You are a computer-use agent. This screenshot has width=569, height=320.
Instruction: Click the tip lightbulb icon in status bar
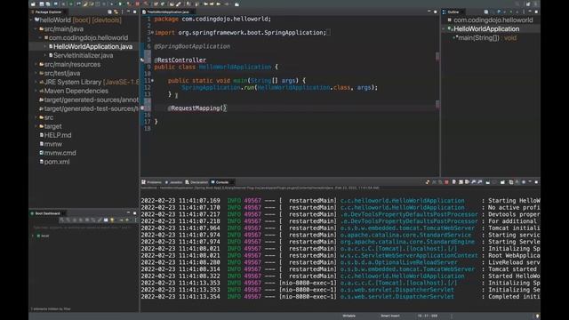[x=537, y=316]
